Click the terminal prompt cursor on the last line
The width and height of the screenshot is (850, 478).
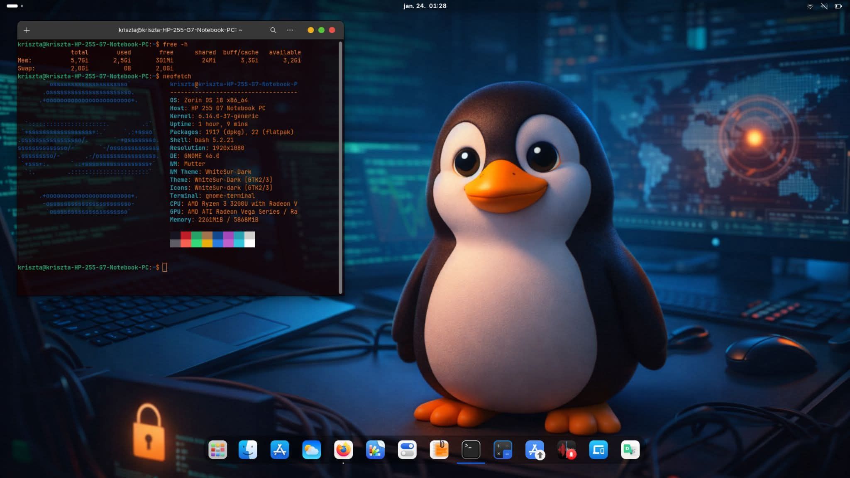click(165, 268)
